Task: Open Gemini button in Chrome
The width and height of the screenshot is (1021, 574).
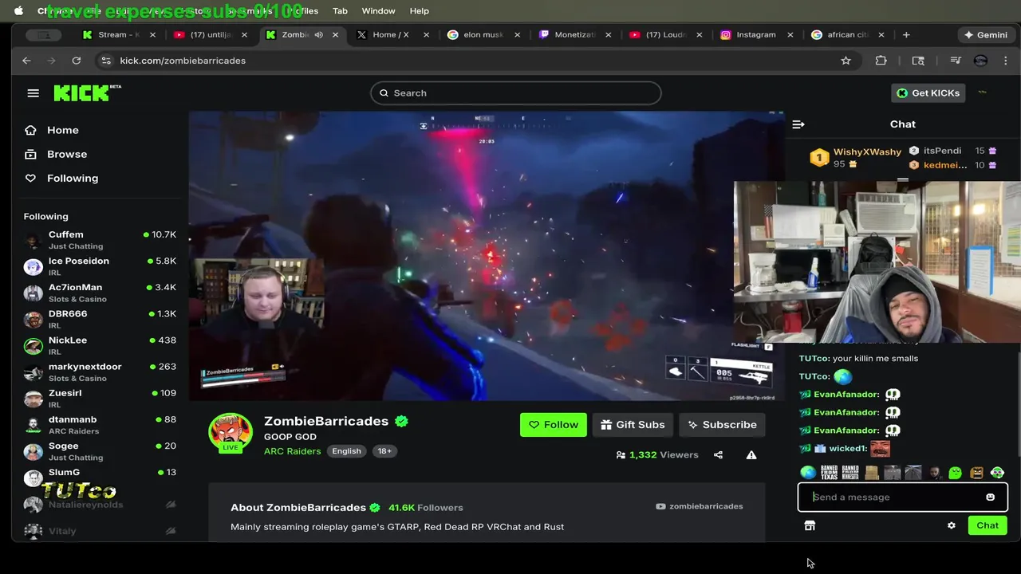Action: pos(985,35)
